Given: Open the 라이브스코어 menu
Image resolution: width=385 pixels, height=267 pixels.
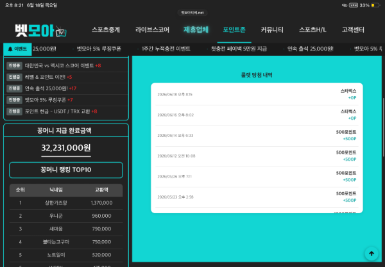Looking at the screenshot, I should (x=152, y=29).
